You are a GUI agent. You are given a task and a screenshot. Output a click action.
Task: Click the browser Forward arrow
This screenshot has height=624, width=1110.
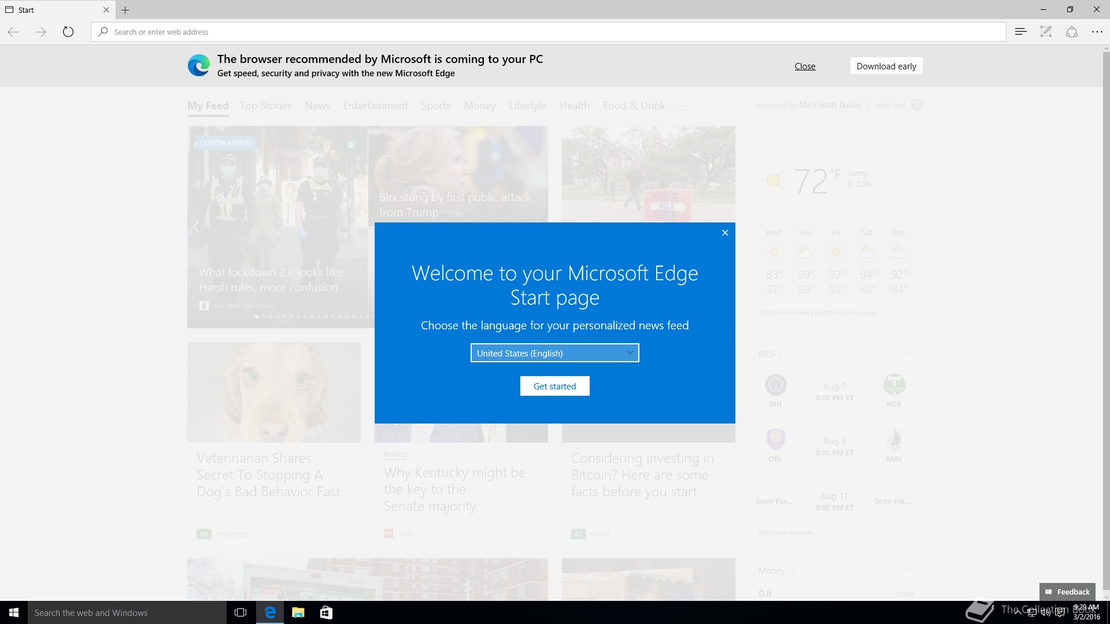(40, 32)
